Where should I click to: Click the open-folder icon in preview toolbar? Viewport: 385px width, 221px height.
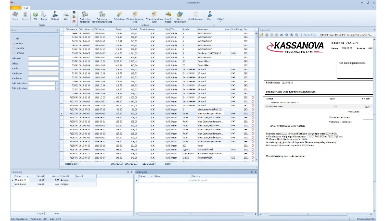tap(262, 35)
